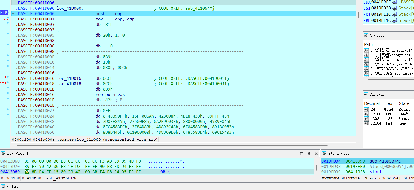
Task: Click the thread icon beside hex 6054
Action: tap(366, 109)
